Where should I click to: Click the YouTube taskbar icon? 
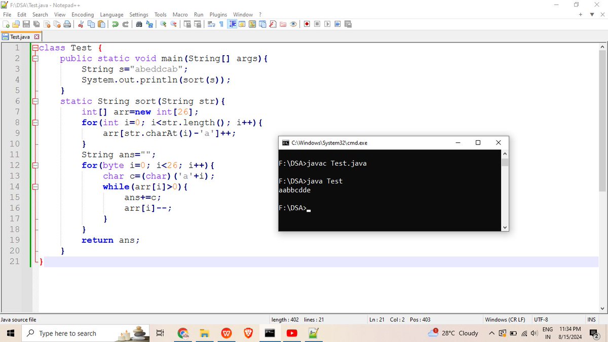292,333
